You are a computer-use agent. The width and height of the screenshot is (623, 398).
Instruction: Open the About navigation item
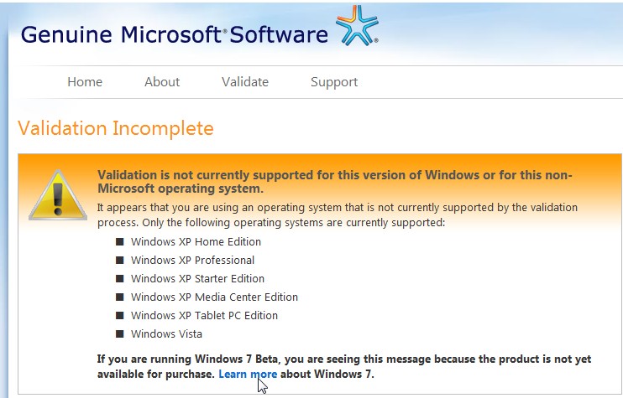[162, 81]
